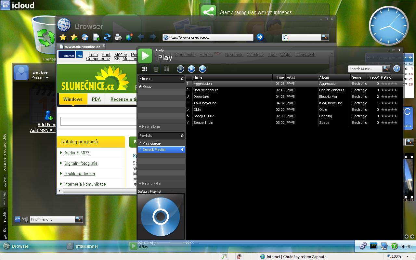Select the PDA tab on Slunečnice page

click(x=96, y=99)
